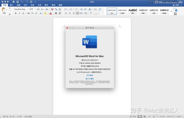Toggle Focus mode in status bar

tap(133, 116)
